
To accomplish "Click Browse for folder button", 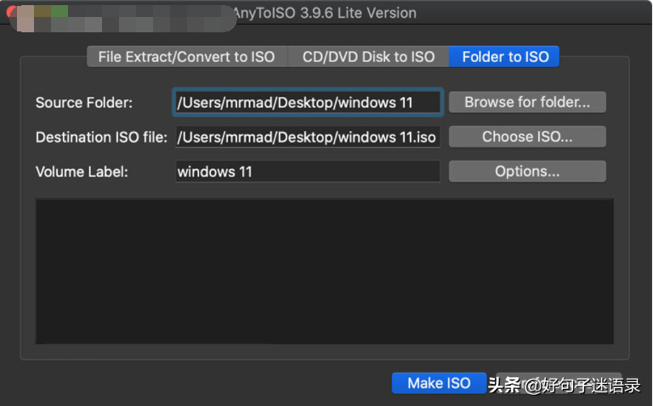I will tap(527, 102).
